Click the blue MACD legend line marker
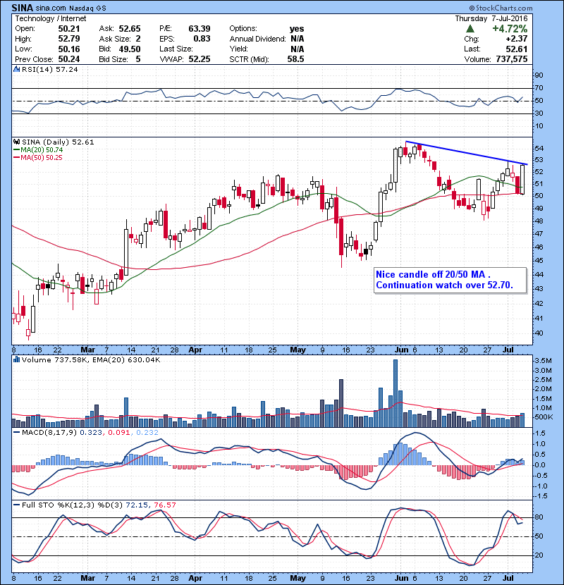 (17, 433)
